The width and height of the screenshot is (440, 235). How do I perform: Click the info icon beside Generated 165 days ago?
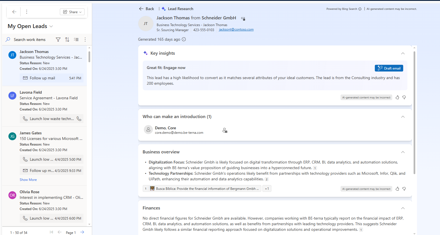[184, 39]
